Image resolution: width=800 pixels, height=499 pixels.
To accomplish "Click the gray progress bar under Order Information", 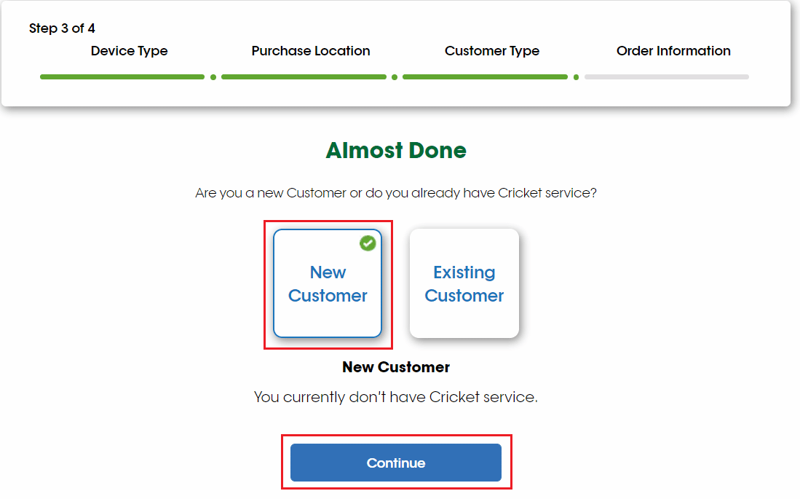I will pyautogui.click(x=666, y=76).
